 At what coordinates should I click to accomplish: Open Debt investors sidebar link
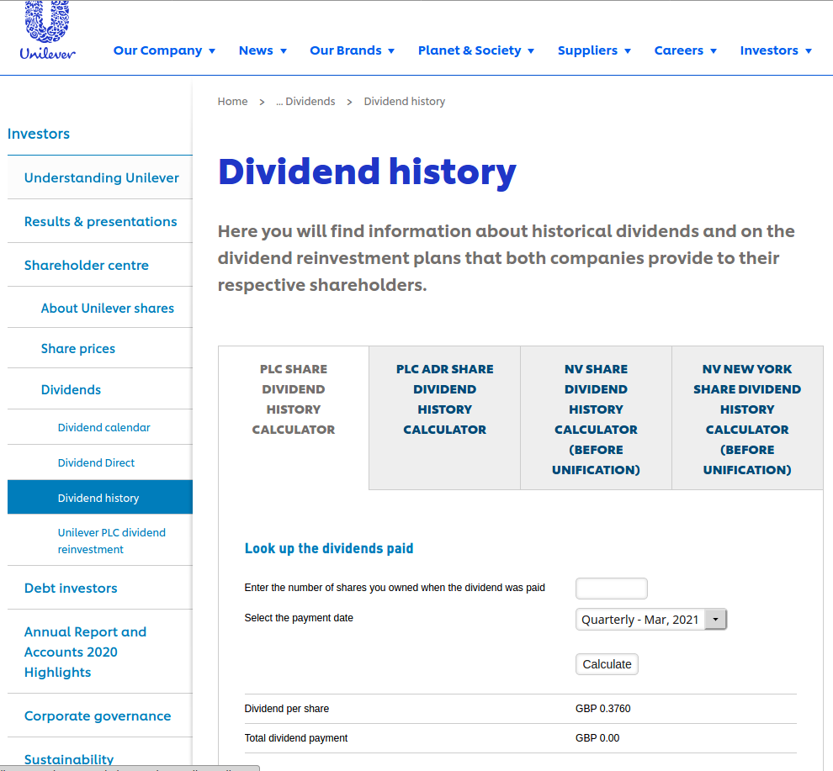point(71,588)
